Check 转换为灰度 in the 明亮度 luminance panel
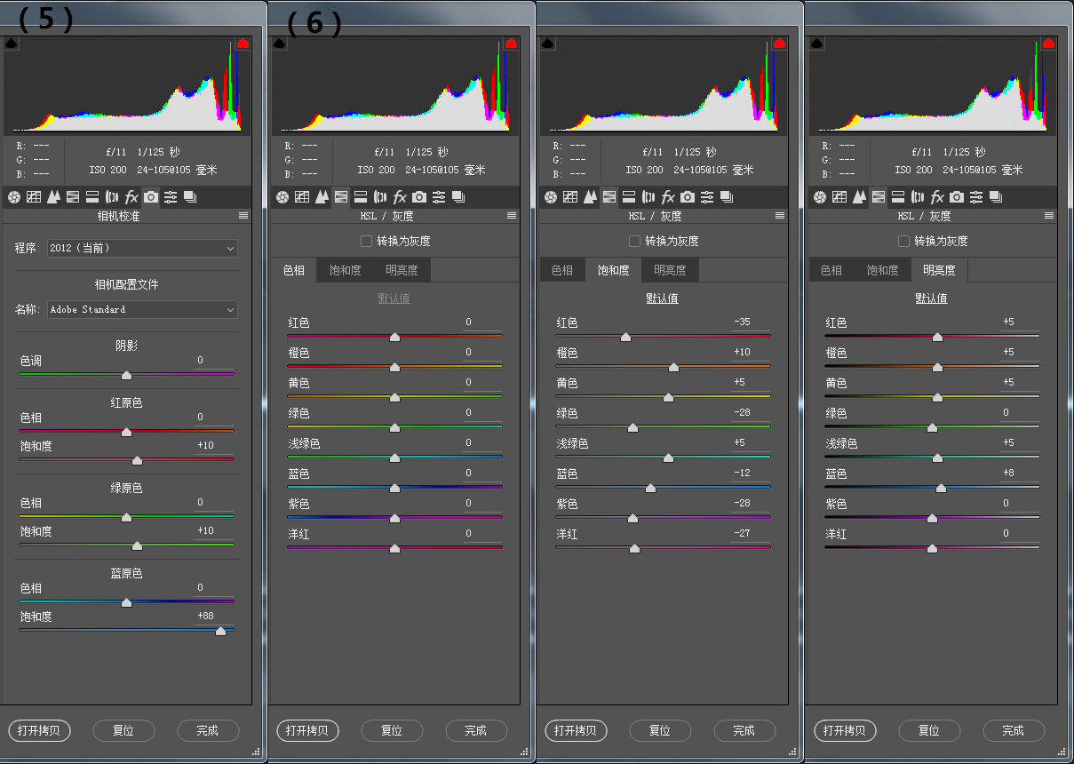This screenshot has height=764, width=1074. (903, 241)
